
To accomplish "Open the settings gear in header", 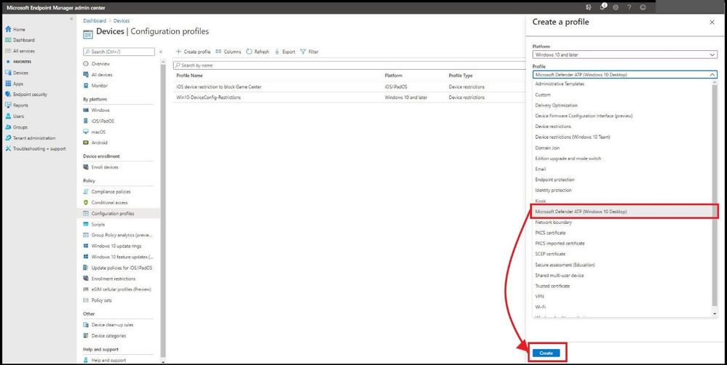I will 616,7.
